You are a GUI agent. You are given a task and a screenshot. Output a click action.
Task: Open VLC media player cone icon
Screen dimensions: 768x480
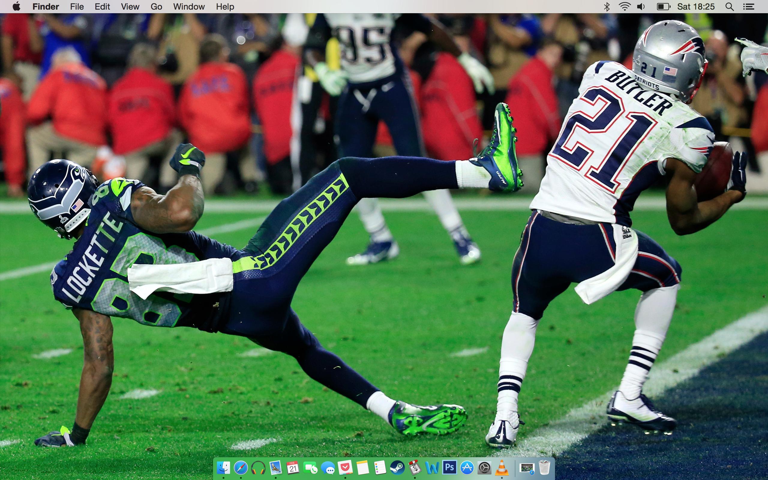502,468
